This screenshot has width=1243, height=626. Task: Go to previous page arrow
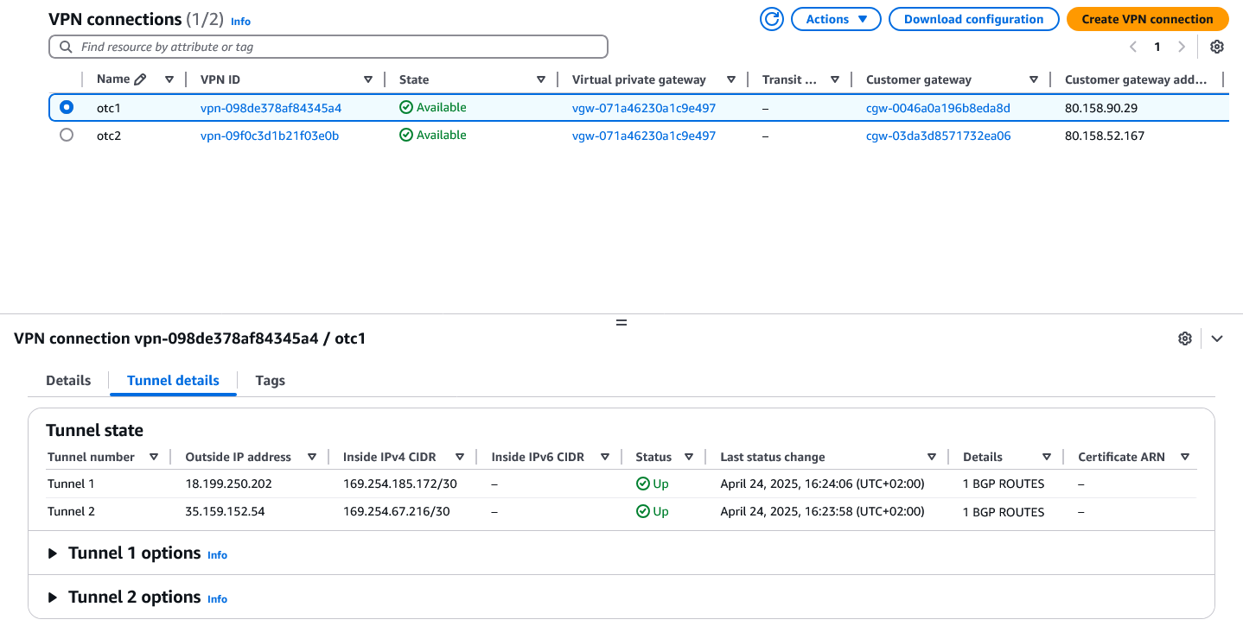point(1133,47)
